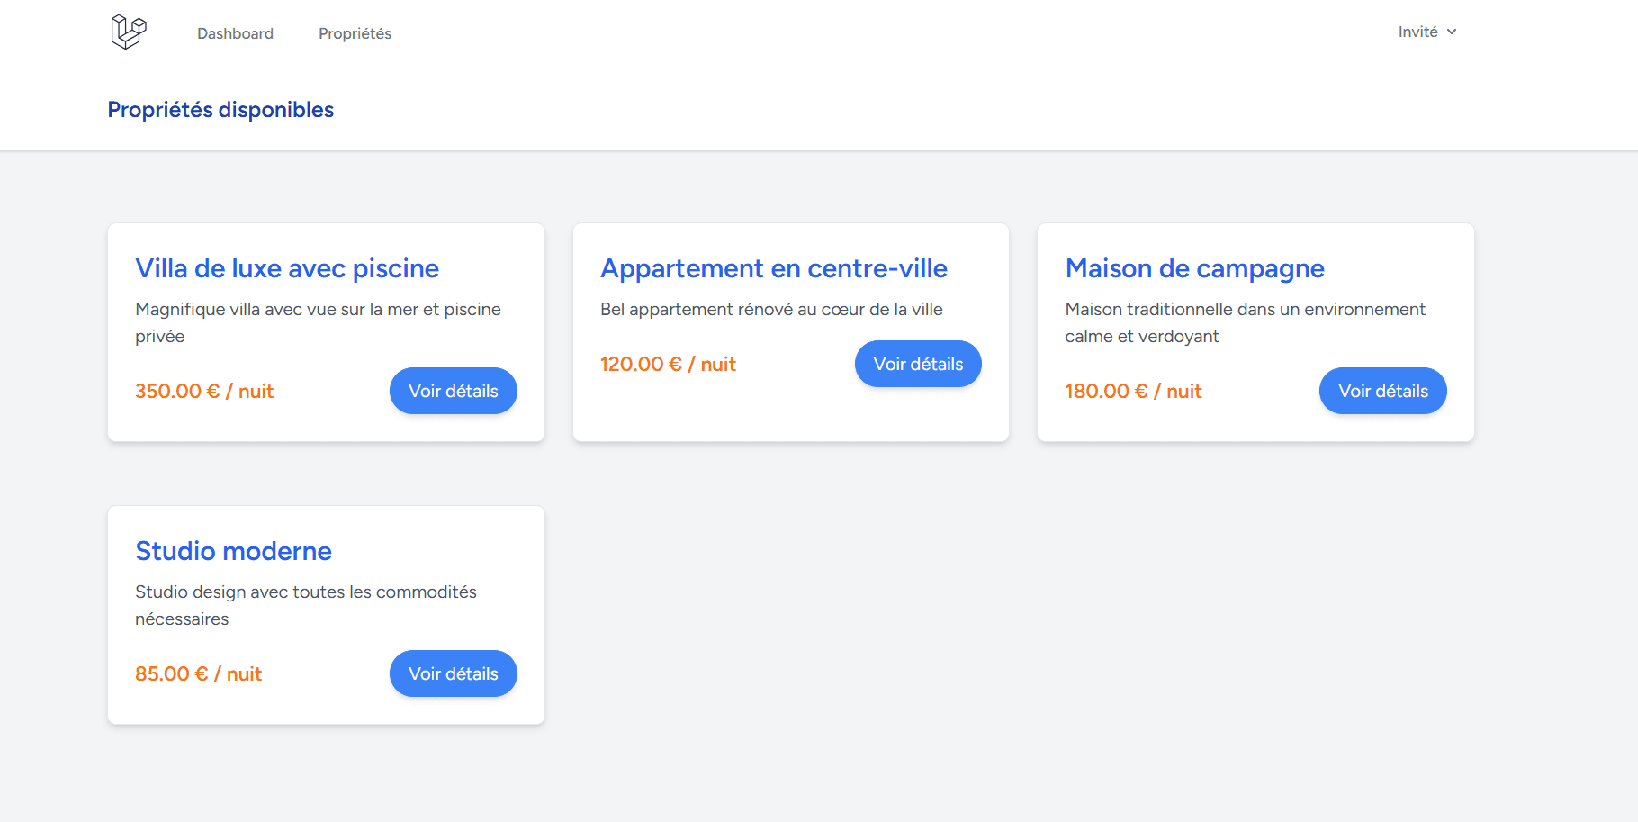Click the 85.00 € price on Studio moderne
The height and width of the screenshot is (822, 1638).
(198, 673)
